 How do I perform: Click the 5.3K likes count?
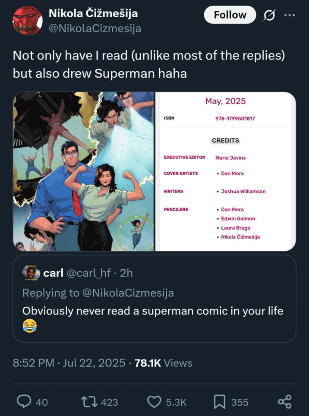(176, 402)
